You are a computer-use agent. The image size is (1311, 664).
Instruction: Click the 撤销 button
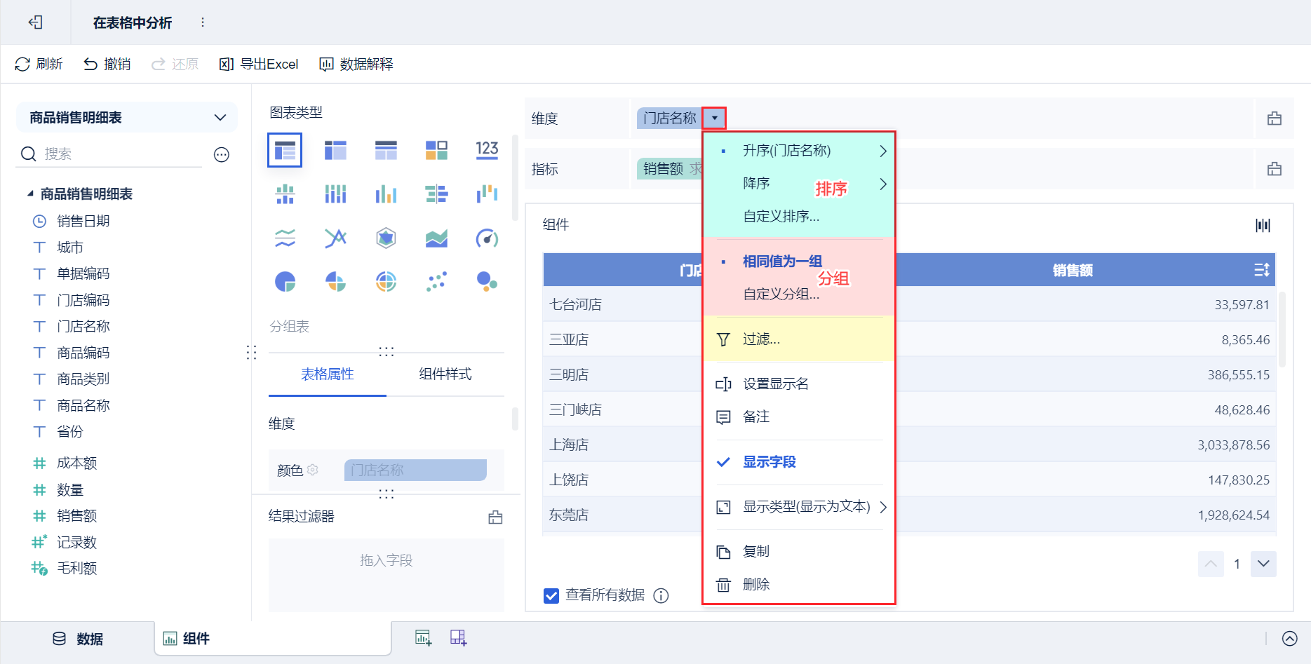[x=107, y=65]
